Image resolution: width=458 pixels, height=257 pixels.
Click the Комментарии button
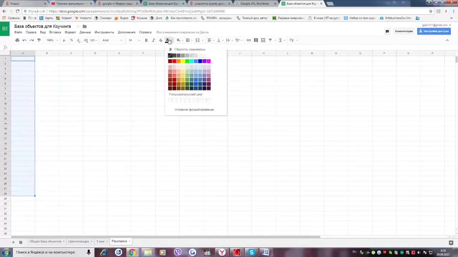[404, 31]
